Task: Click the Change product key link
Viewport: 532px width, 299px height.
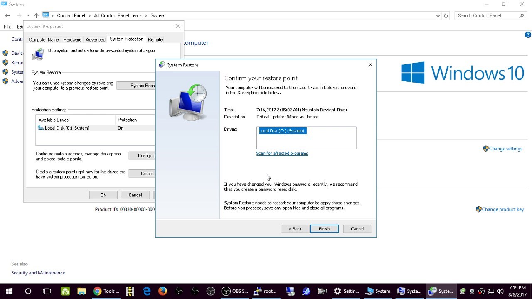Action: pos(502,209)
